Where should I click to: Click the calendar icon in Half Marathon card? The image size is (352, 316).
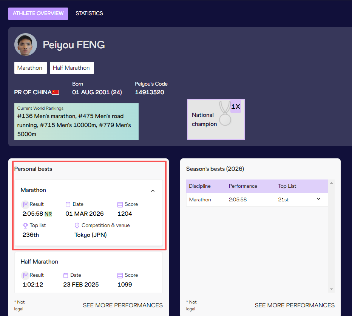[x=66, y=275]
